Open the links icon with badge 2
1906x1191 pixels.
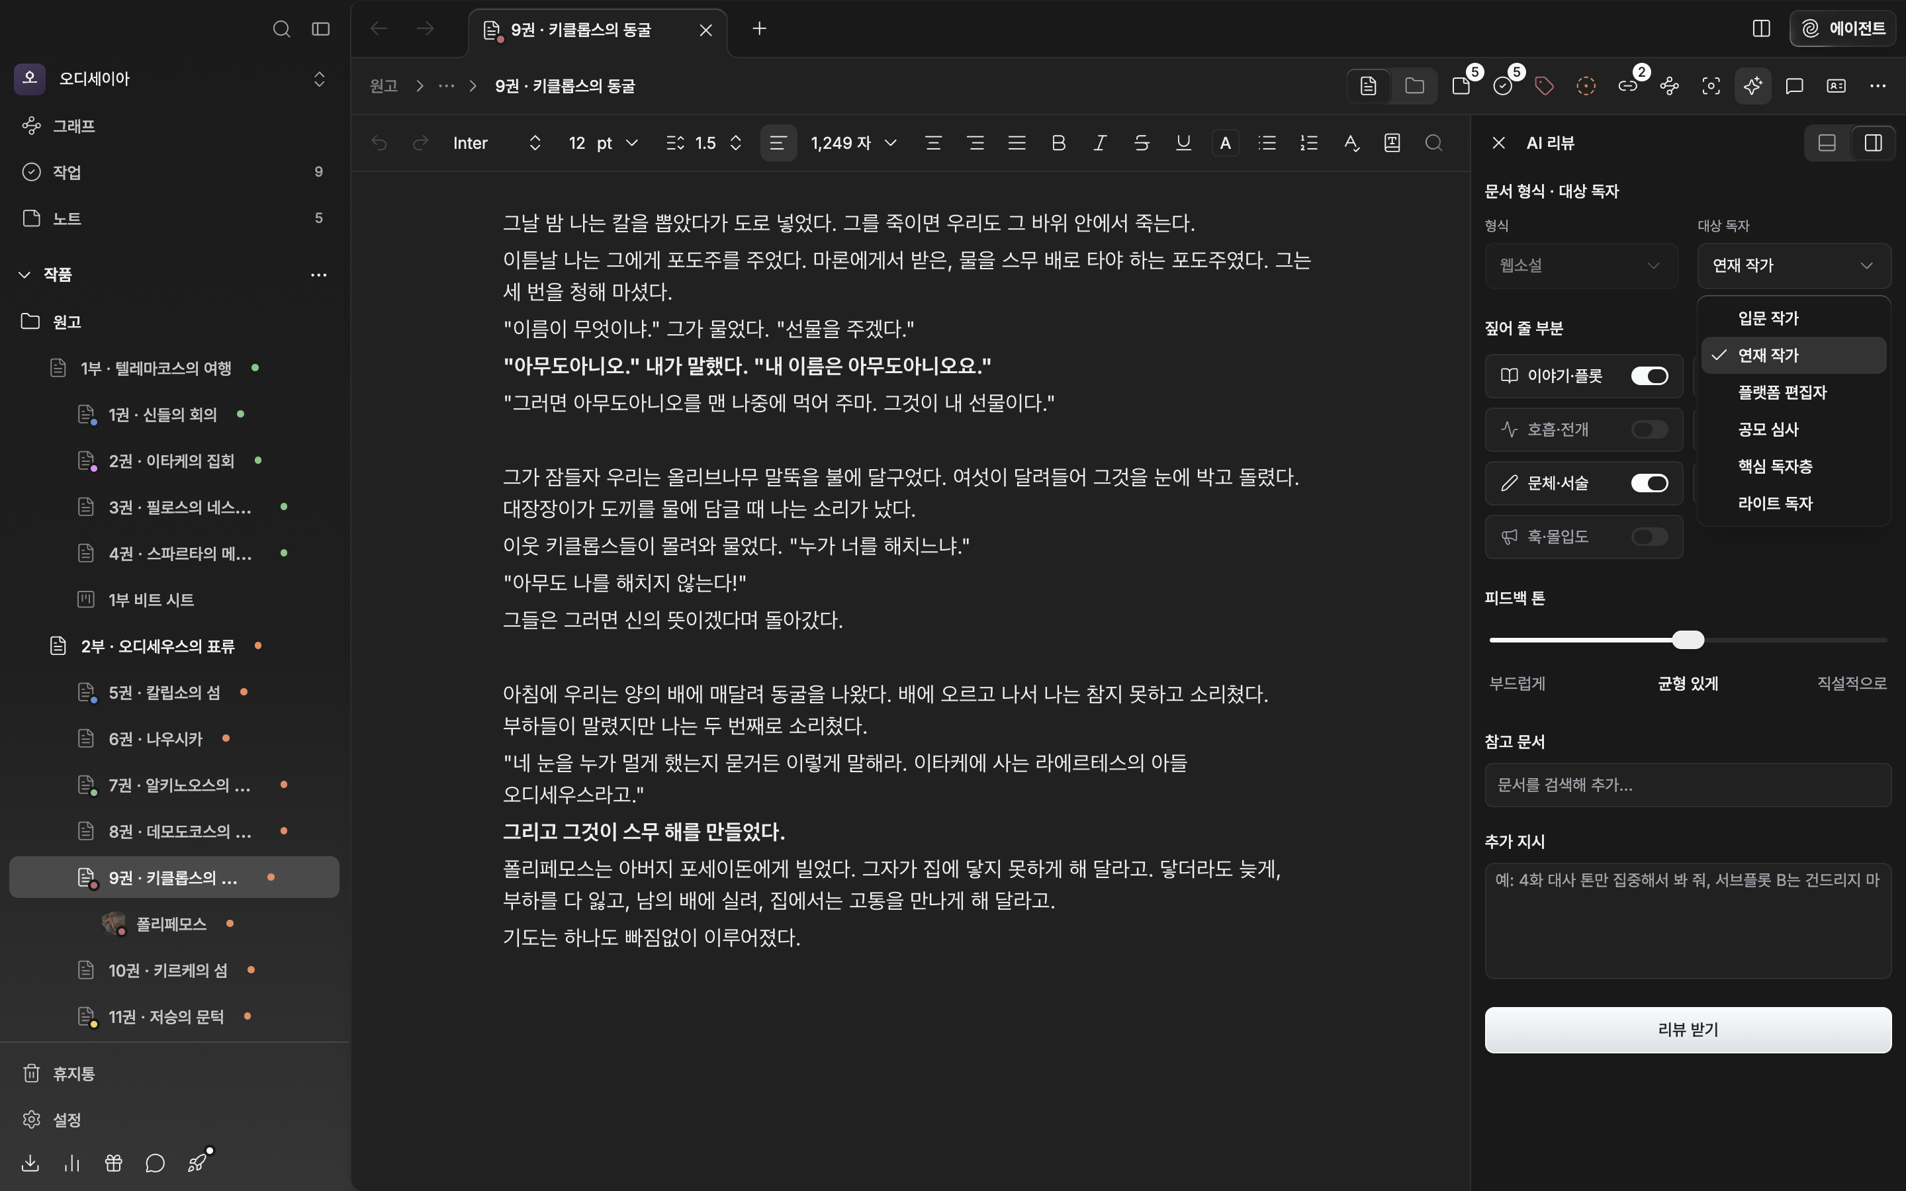point(1628,86)
